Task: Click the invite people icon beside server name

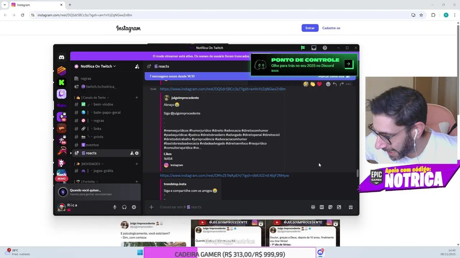Action: pos(137,66)
